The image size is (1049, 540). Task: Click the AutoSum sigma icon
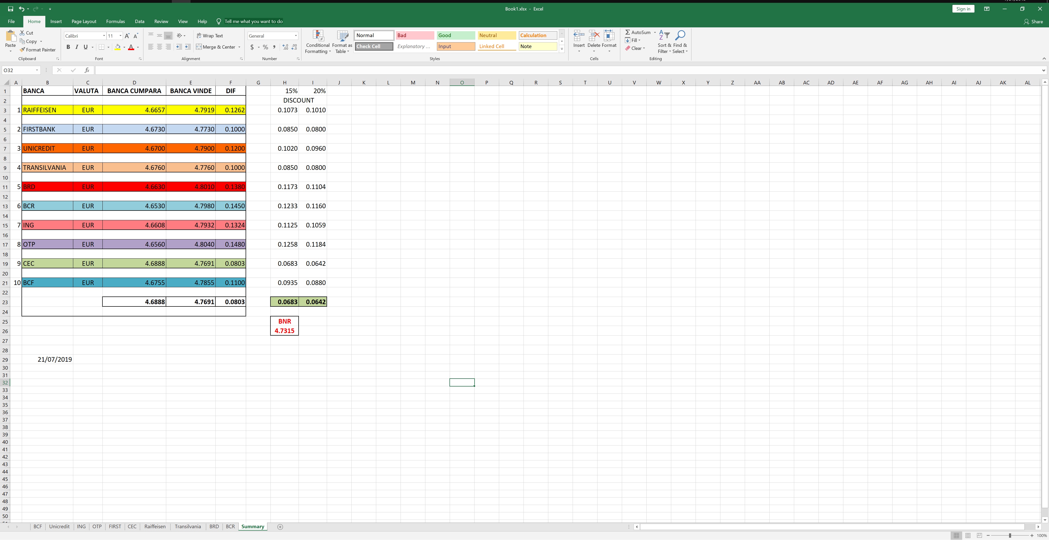pyautogui.click(x=627, y=32)
